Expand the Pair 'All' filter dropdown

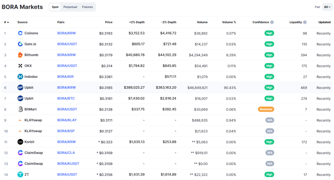coord(327,7)
